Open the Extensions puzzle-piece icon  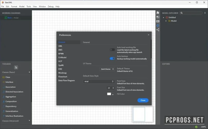[x=158, y=13]
